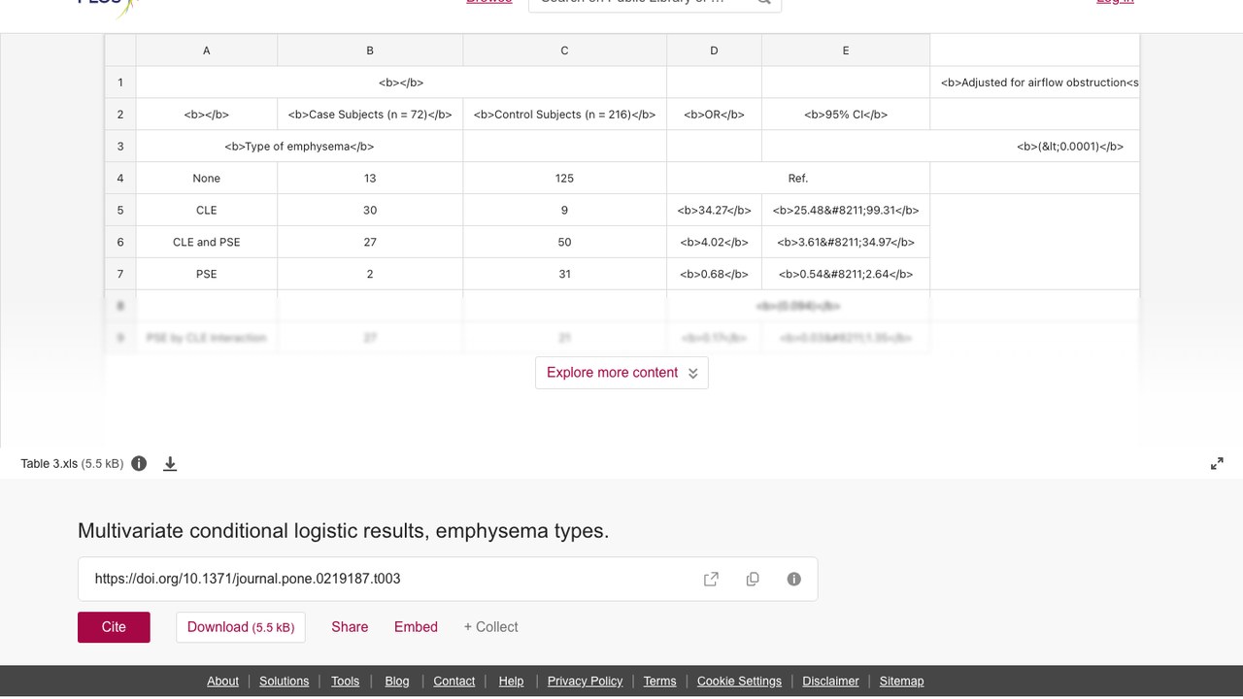Open Help footer link

click(x=511, y=682)
